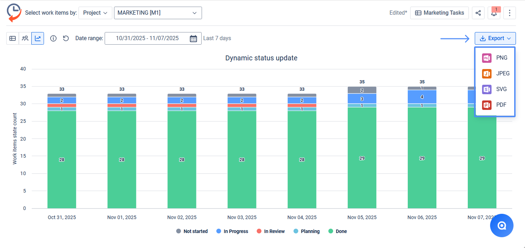
Task: Open the calendar date picker icon
Action: click(193, 38)
